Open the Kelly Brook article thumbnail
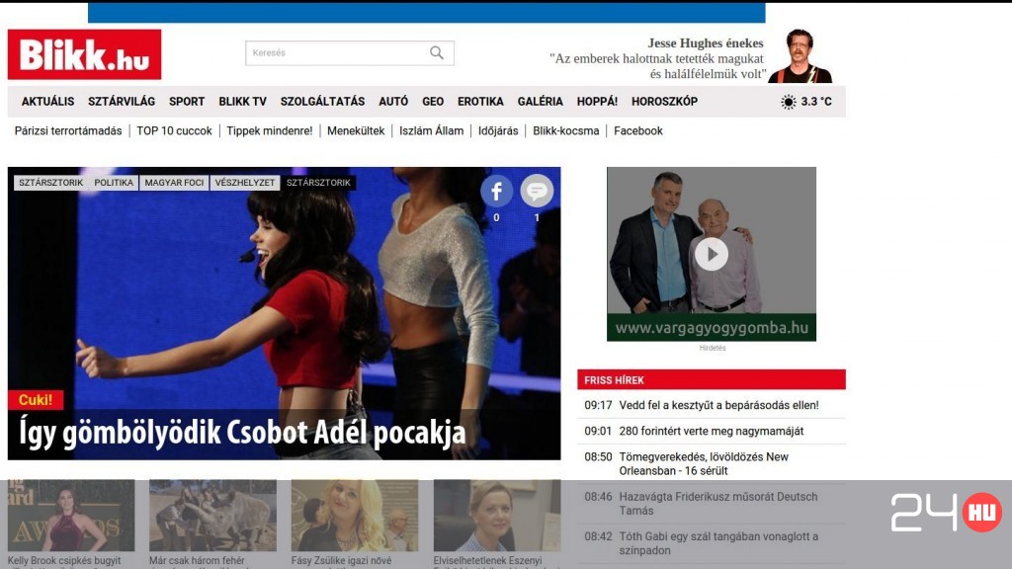The width and height of the screenshot is (1012, 569). (x=69, y=514)
